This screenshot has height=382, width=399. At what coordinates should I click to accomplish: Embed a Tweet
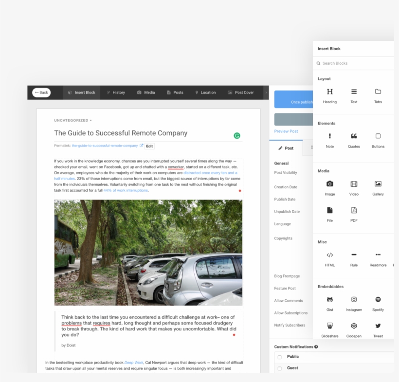click(x=378, y=329)
